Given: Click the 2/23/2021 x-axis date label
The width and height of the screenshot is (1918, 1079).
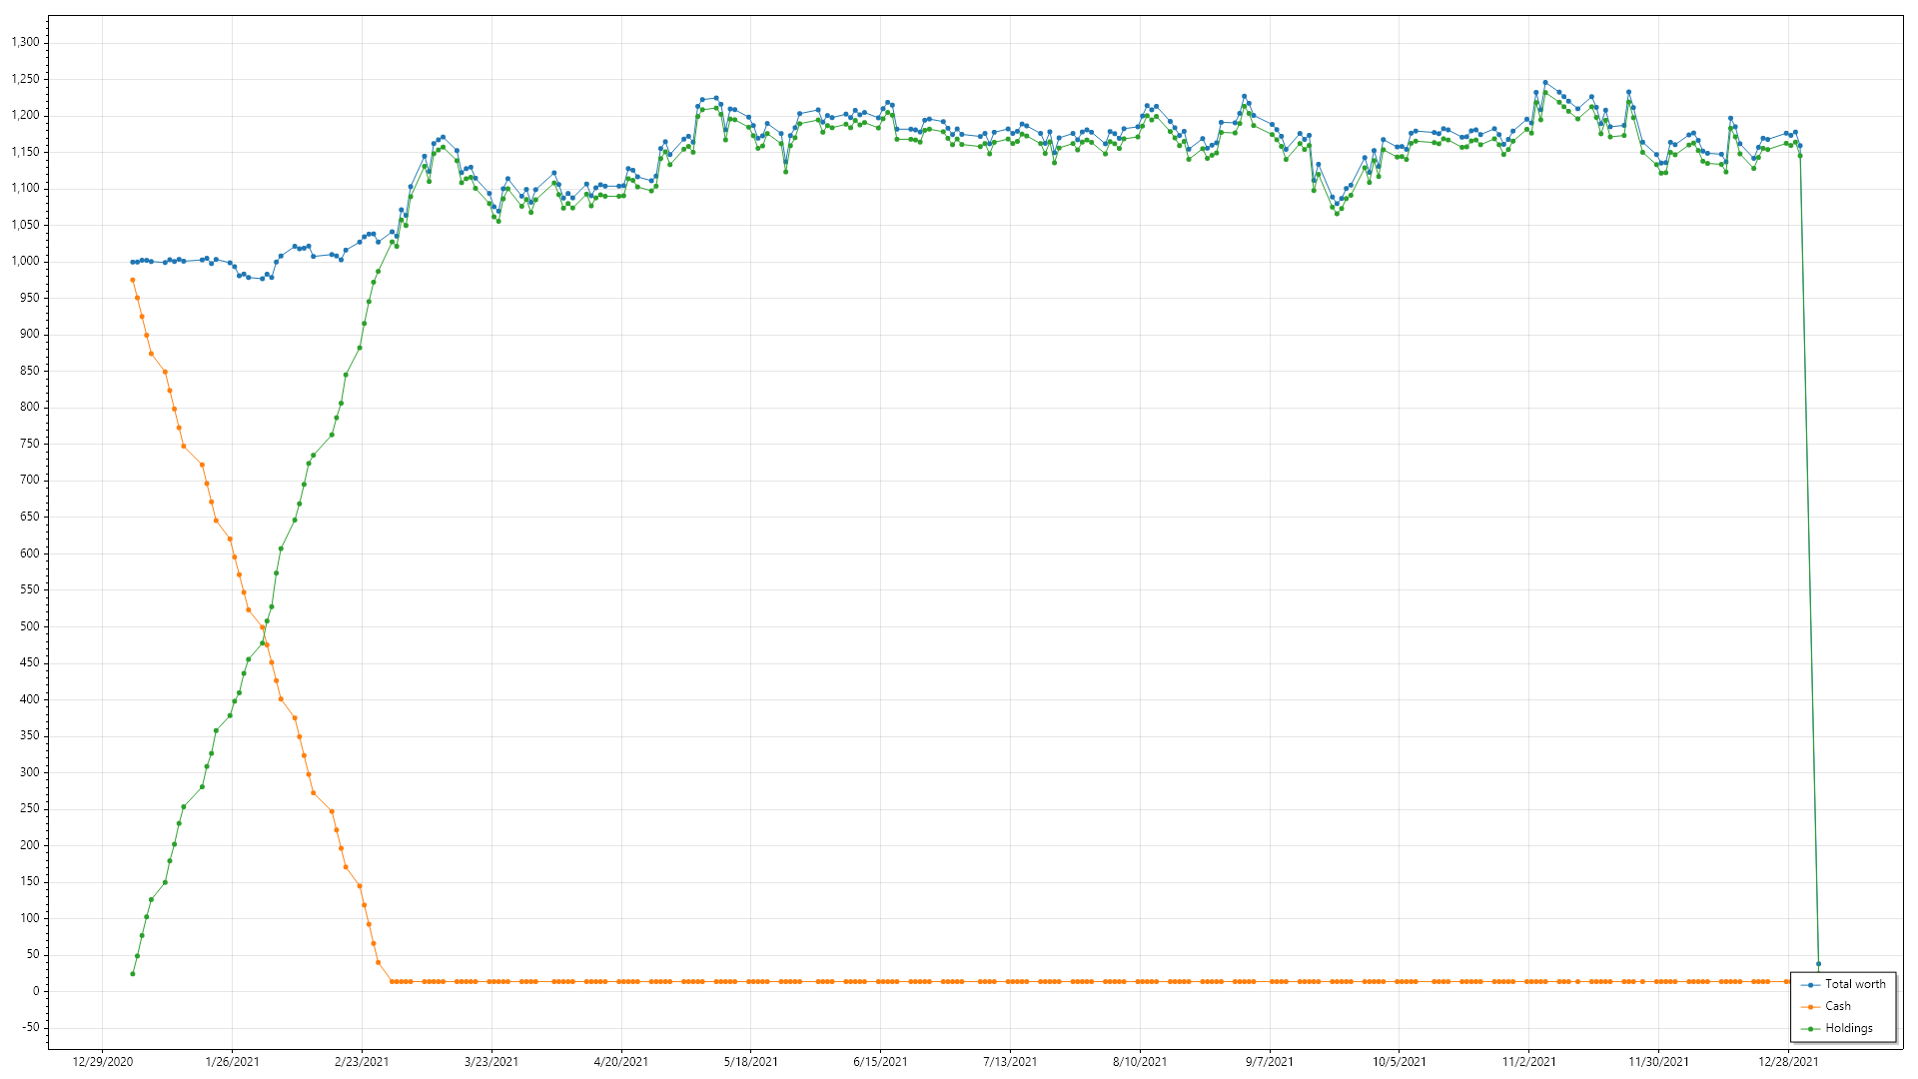Looking at the screenshot, I should (362, 1062).
